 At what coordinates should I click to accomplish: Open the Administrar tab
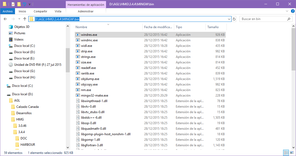tap(86, 11)
